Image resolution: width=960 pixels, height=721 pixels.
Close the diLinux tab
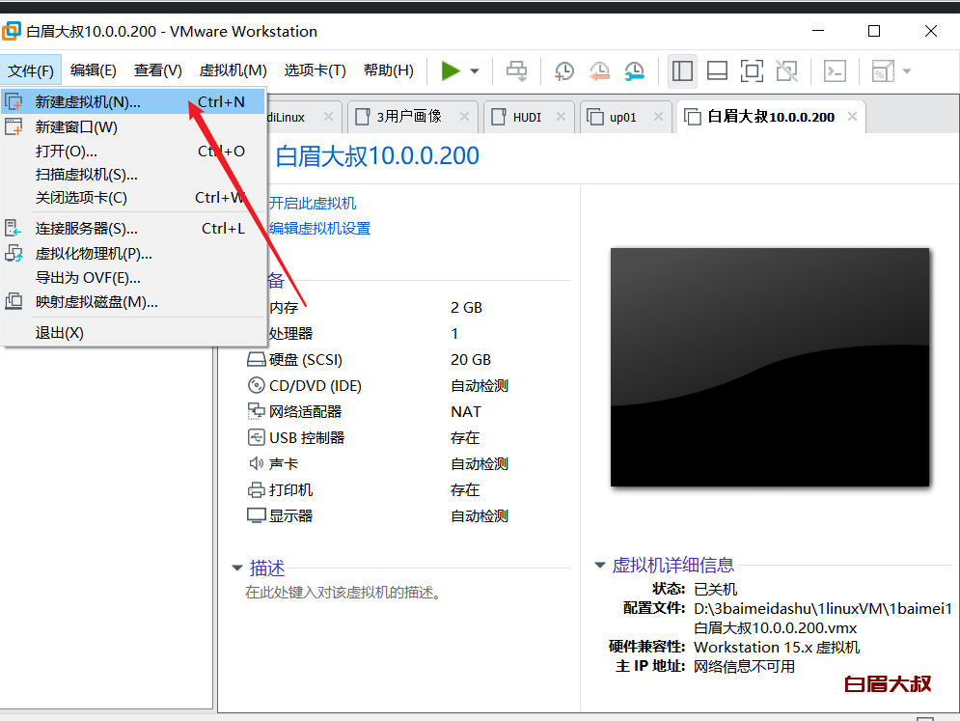329,117
